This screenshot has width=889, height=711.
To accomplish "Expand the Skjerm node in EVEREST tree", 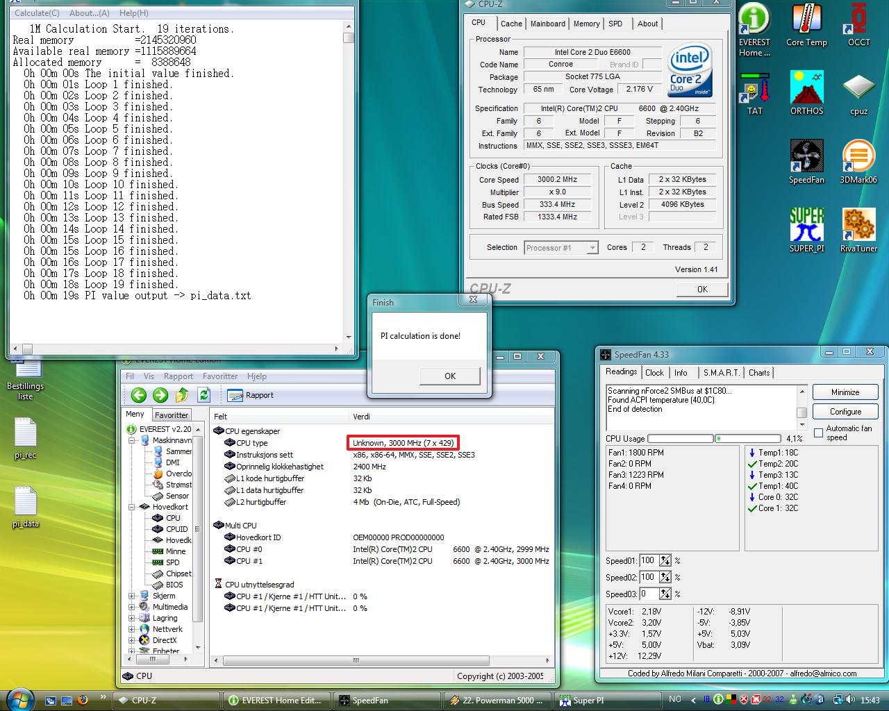I will pos(132,596).
